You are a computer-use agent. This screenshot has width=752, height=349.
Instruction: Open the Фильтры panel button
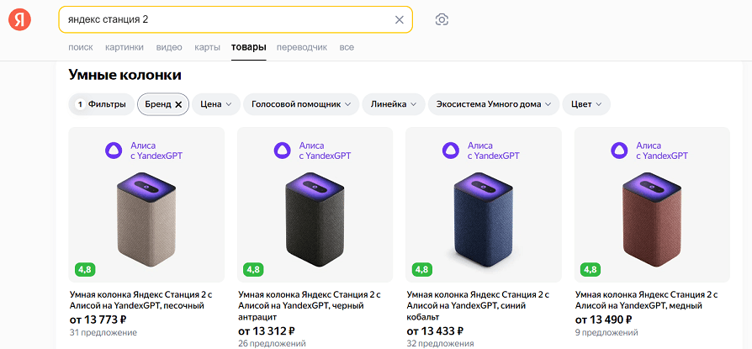[x=100, y=104]
